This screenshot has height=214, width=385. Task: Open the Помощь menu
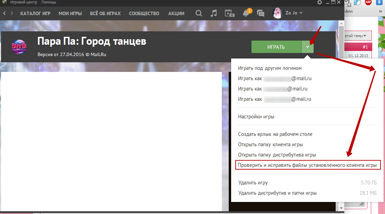(x=49, y=2)
